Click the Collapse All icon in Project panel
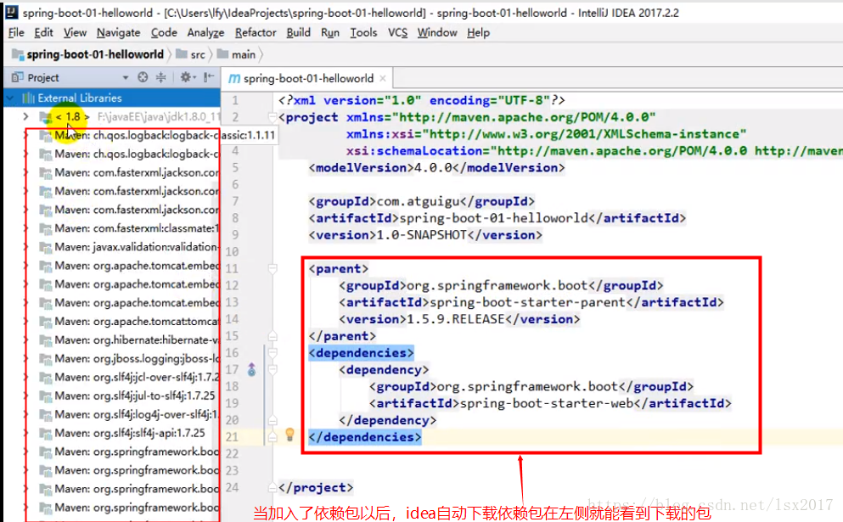Viewport: 843px width, 522px height. (x=160, y=77)
